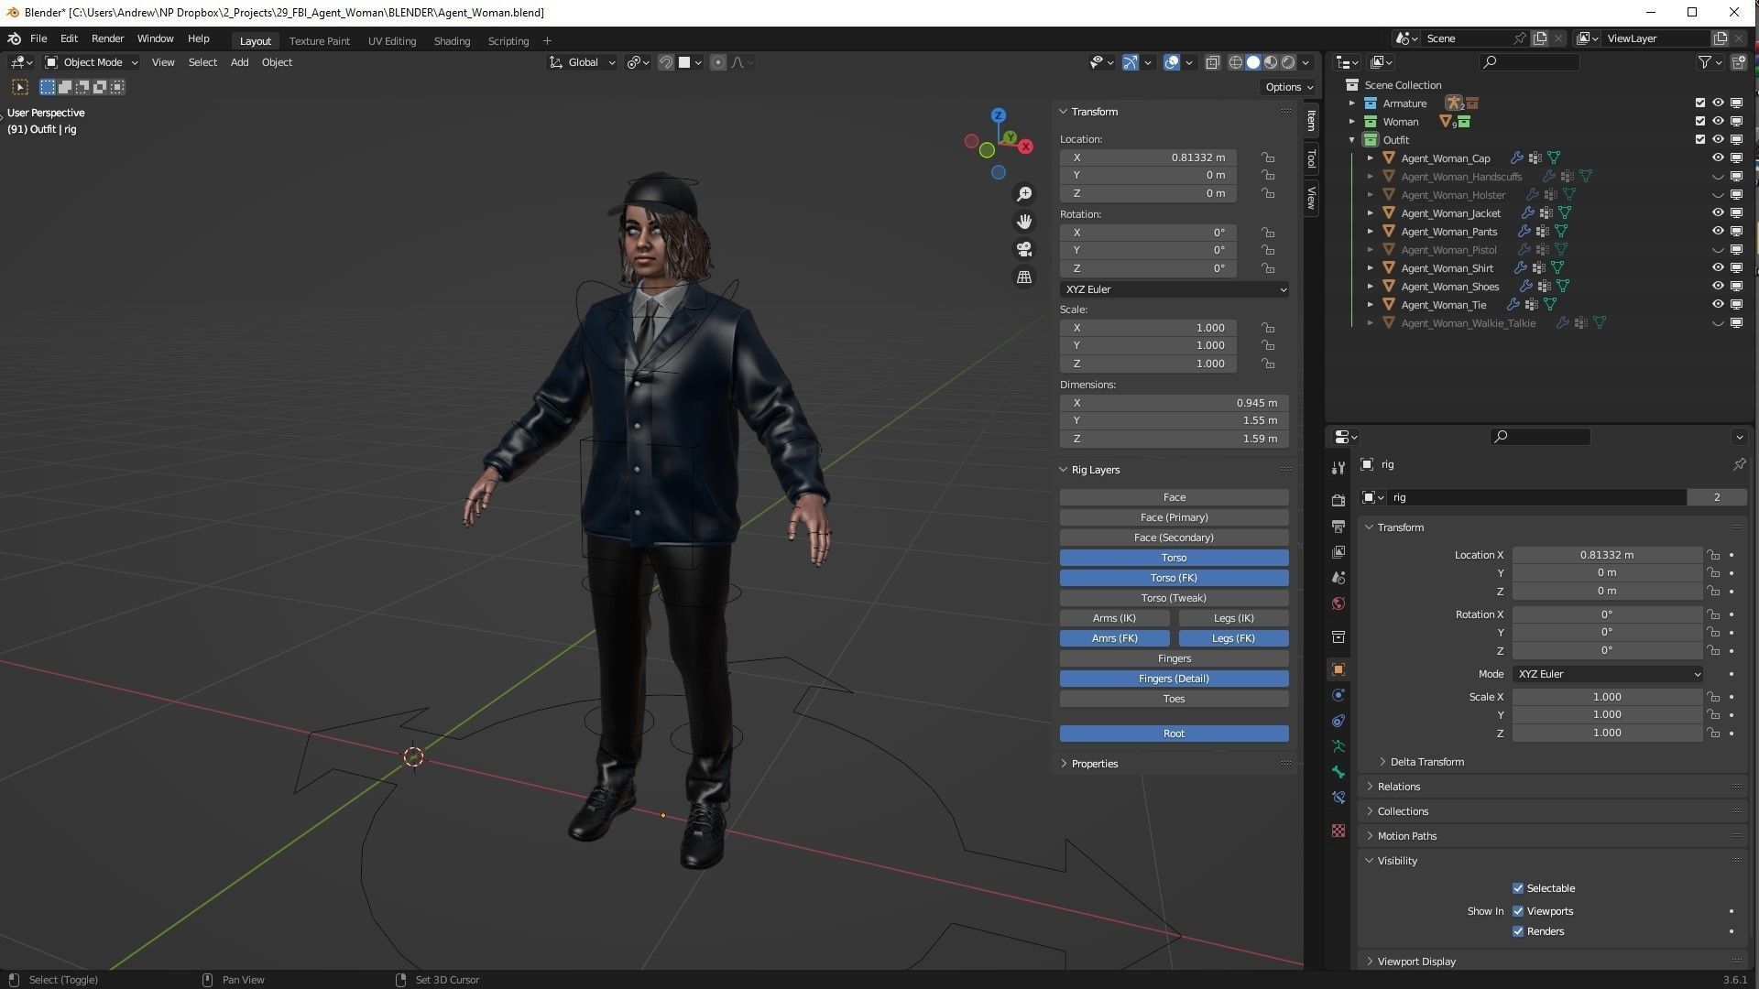1759x989 pixels.
Task: Enable the Fingers rig layer button
Action: [x=1174, y=658]
